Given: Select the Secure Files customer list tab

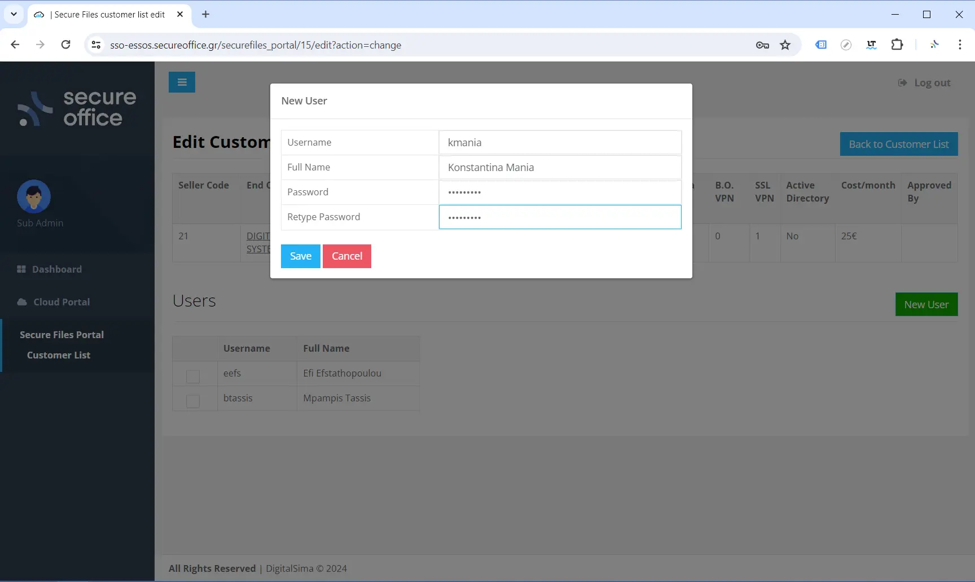Looking at the screenshot, I should (x=109, y=14).
